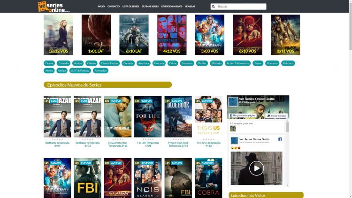Viewport: 352px width, 198px height.
Task: Open the 3x11 VOS Black Lightning poster
Action: (285, 35)
